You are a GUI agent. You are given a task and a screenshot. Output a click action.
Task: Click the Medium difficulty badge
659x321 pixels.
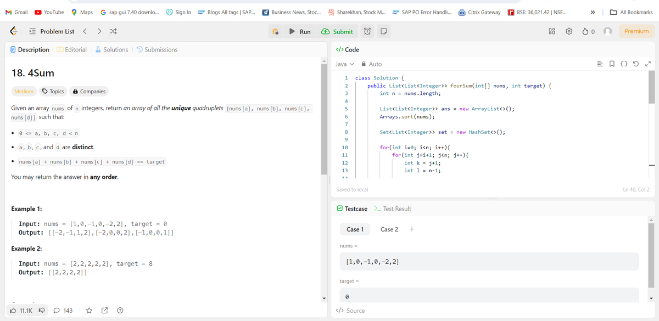tap(24, 92)
